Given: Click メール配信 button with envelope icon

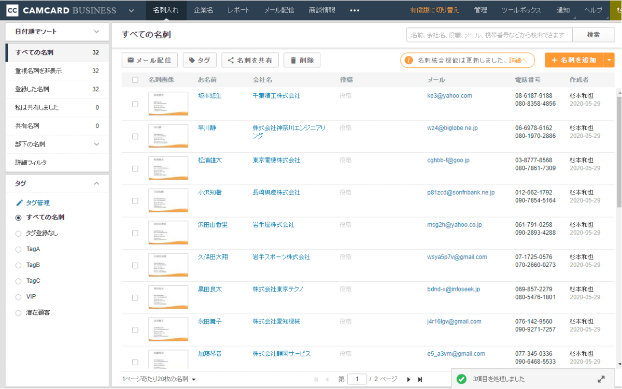Looking at the screenshot, I should 150,60.
